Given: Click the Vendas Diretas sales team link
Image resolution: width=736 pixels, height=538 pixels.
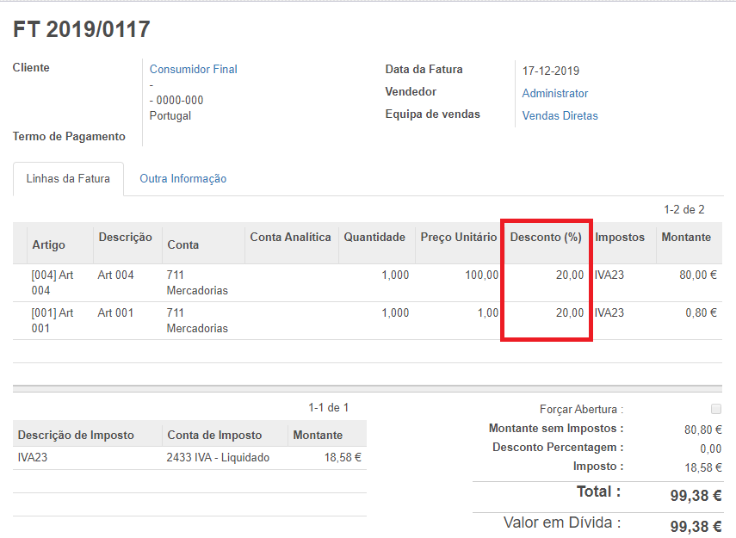Looking at the screenshot, I should [560, 115].
